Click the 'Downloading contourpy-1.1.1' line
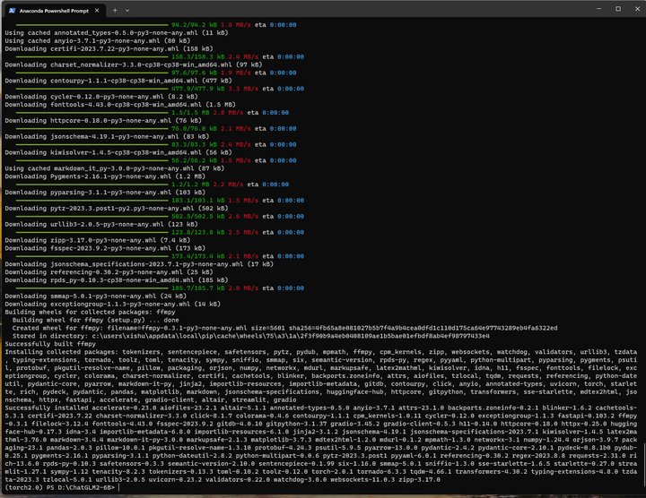 pos(118,81)
